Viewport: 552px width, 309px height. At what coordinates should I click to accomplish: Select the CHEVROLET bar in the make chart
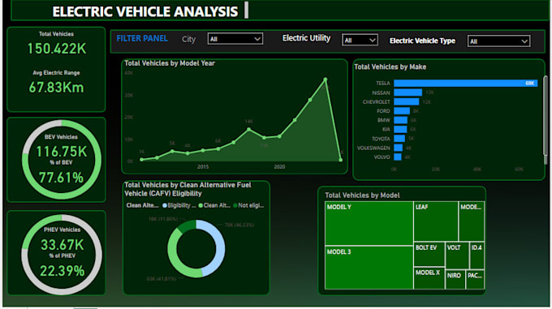pyautogui.click(x=406, y=101)
